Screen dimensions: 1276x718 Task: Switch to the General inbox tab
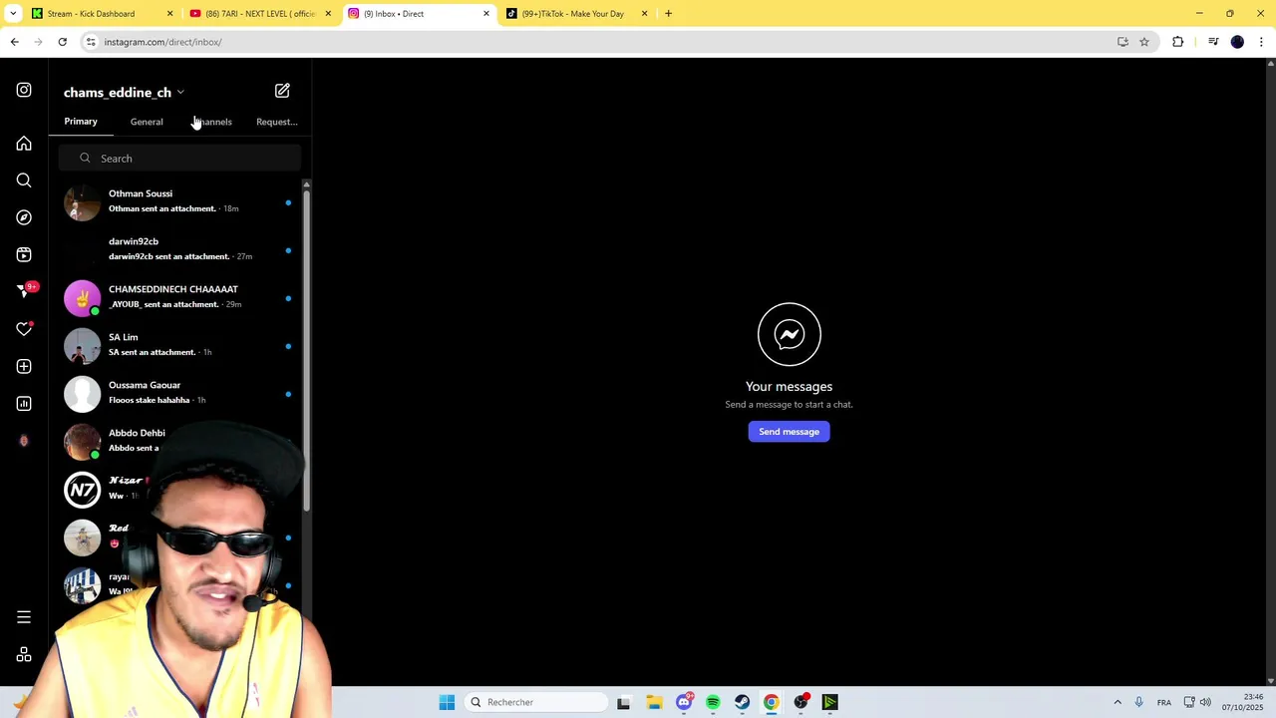(x=147, y=122)
